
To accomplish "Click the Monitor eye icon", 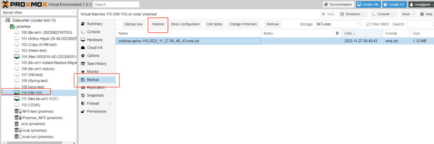I will [x=83, y=72].
